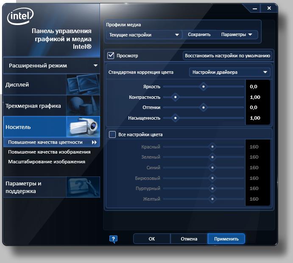Click the Желтый slider handle
The width and height of the screenshot is (293, 263).
tap(212, 199)
